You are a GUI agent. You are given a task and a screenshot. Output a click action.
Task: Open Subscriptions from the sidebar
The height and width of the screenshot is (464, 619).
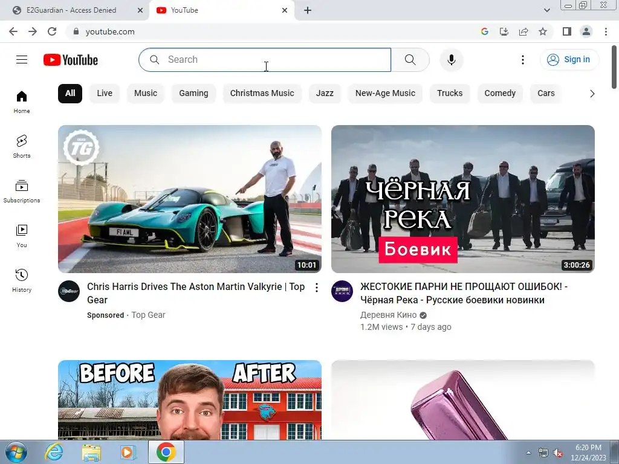22,192
